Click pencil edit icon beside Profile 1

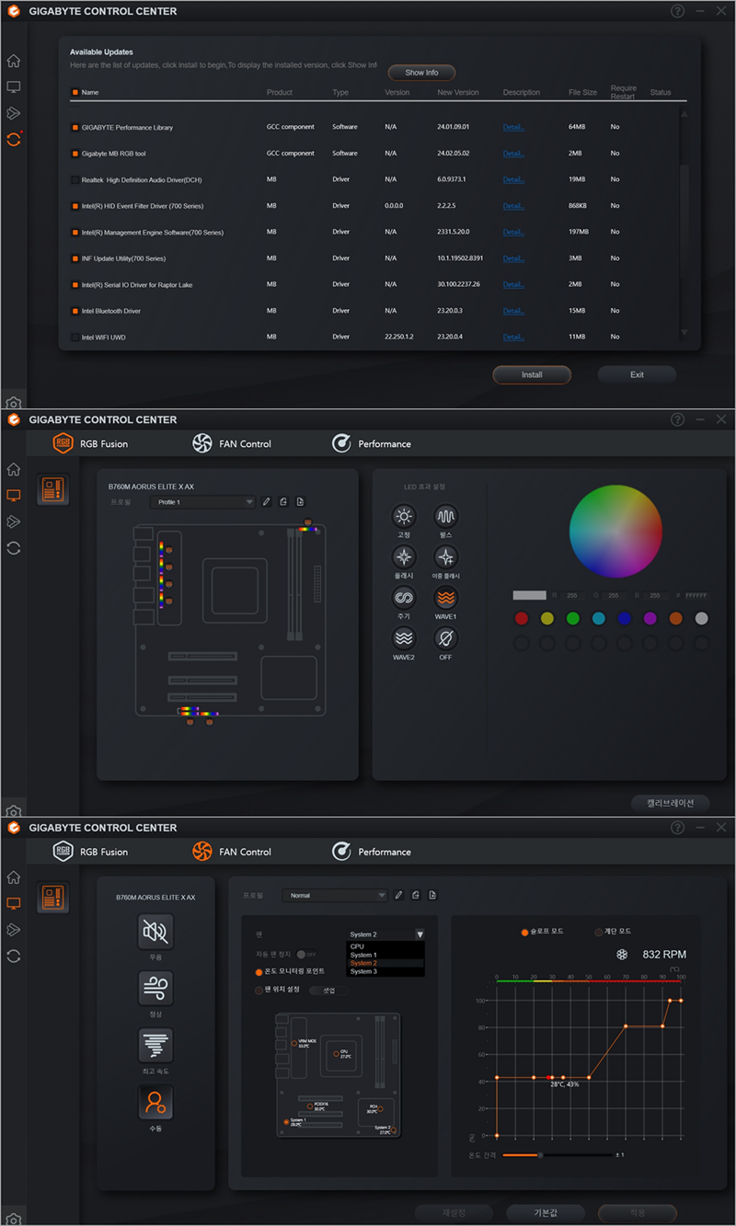click(x=267, y=502)
